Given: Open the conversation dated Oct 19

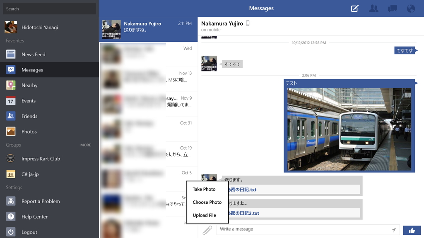Looking at the screenshot, I should [x=149, y=154].
